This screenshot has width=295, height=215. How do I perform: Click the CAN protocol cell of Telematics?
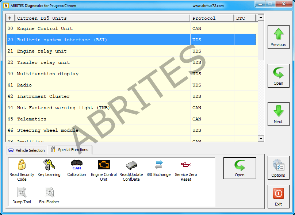click(212, 119)
